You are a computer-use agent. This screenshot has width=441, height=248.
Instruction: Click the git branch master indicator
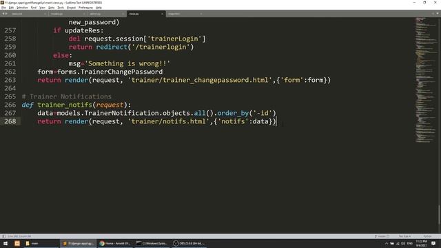click(x=382, y=236)
